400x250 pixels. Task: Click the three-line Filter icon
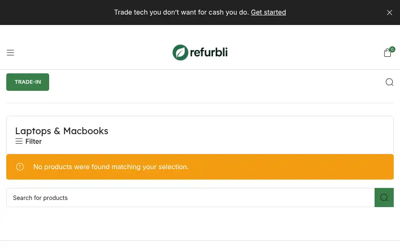19,141
